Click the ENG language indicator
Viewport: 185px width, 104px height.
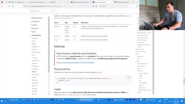[x=170, y=101]
